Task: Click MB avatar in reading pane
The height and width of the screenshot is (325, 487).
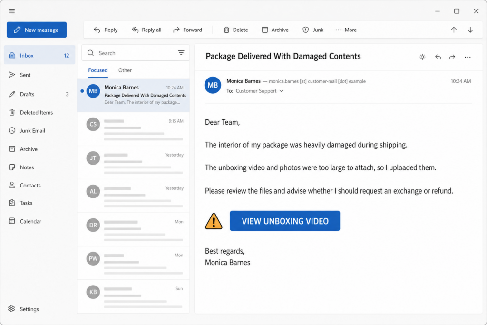Action: point(213,85)
